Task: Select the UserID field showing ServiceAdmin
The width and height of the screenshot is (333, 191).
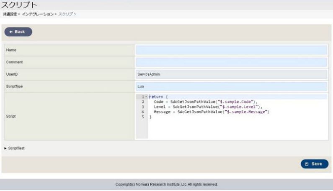Action: coord(231,74)
